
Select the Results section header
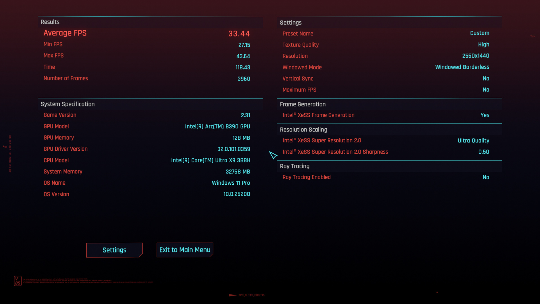click(50, 22)
